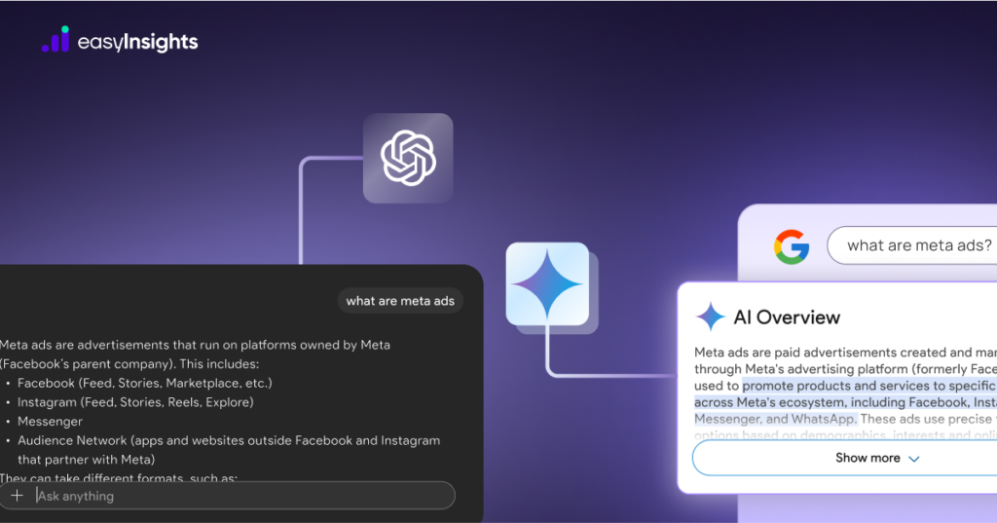Click the easyInsights bar chart logo icon

pos(55,40)
